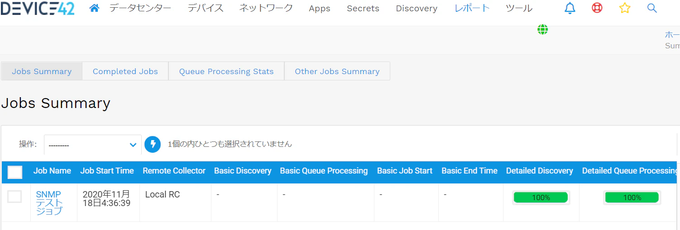
Task: Sort by Basic Discovery column
Action: click(x=243, y=171)
